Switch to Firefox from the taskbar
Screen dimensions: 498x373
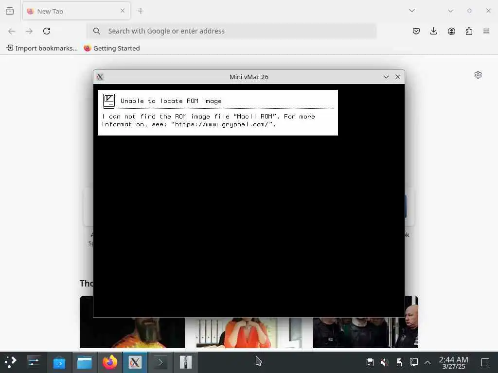click(110, 362)
